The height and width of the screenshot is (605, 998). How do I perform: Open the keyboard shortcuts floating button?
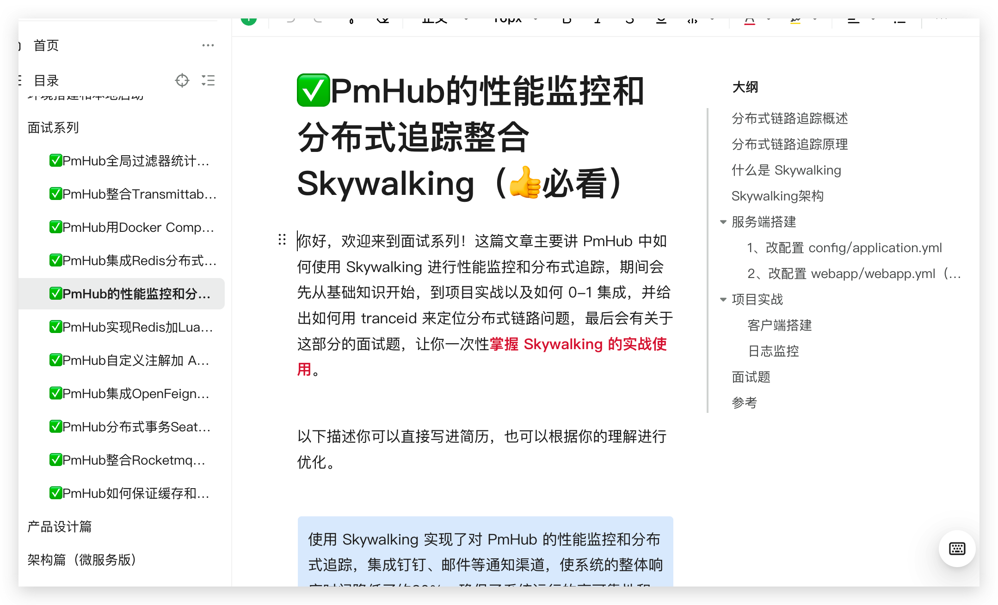[957, 549]
